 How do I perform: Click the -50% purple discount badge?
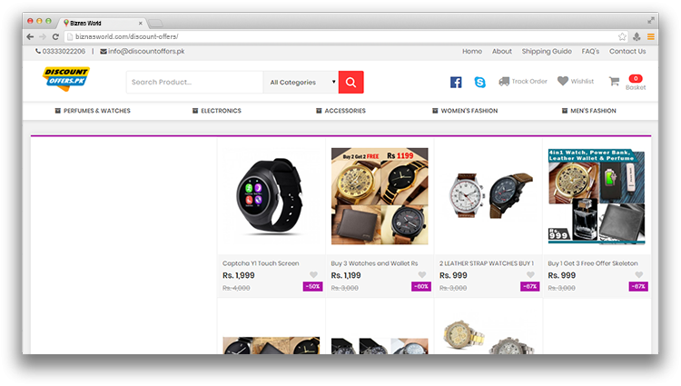point(312,287)
